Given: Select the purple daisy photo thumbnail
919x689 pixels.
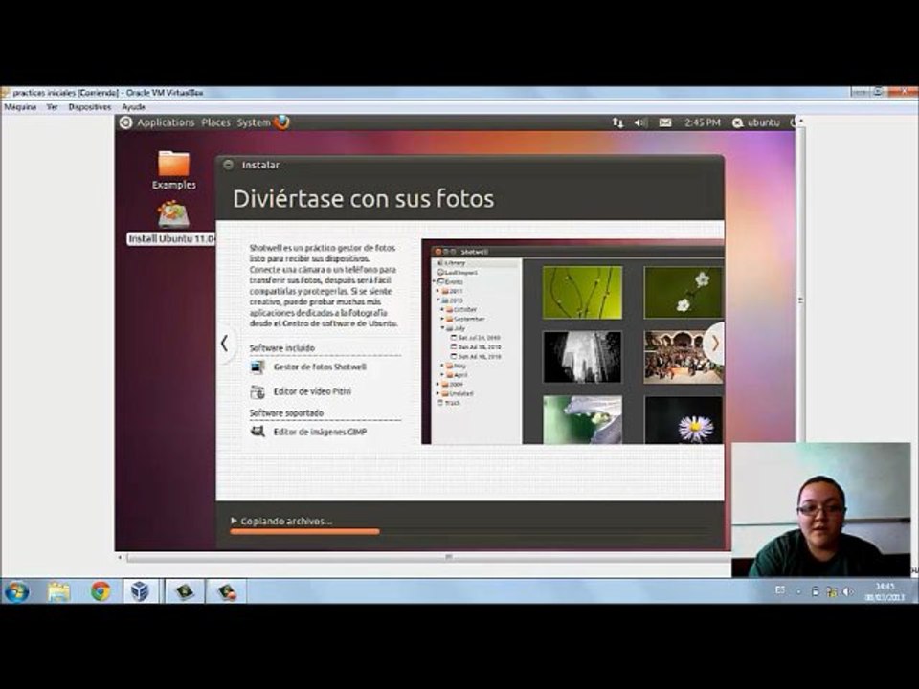Looking at the screenshot, I should [x=684, y=419].
